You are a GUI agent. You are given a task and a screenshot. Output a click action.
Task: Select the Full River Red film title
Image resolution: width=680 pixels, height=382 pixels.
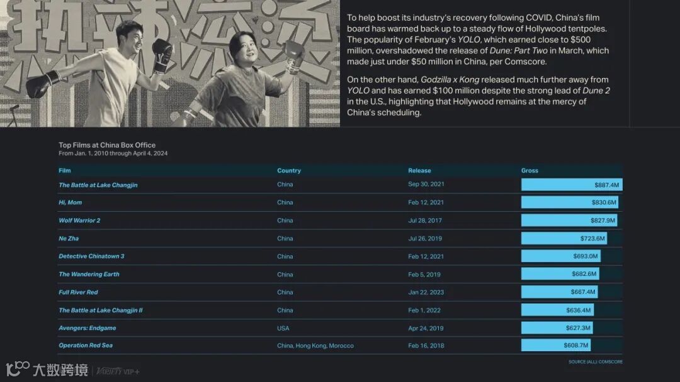coord(78,292)
